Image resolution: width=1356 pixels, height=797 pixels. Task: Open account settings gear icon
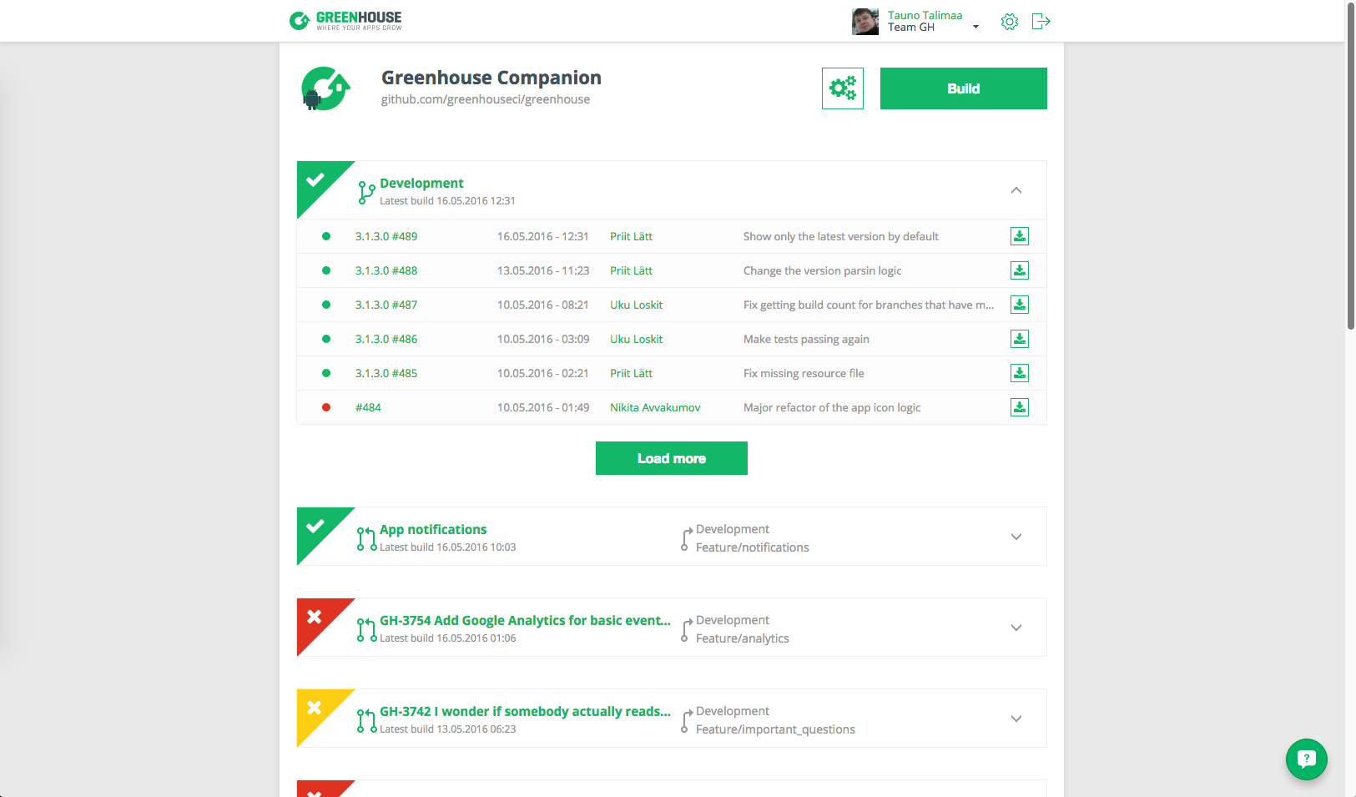tap(1010, 22)
